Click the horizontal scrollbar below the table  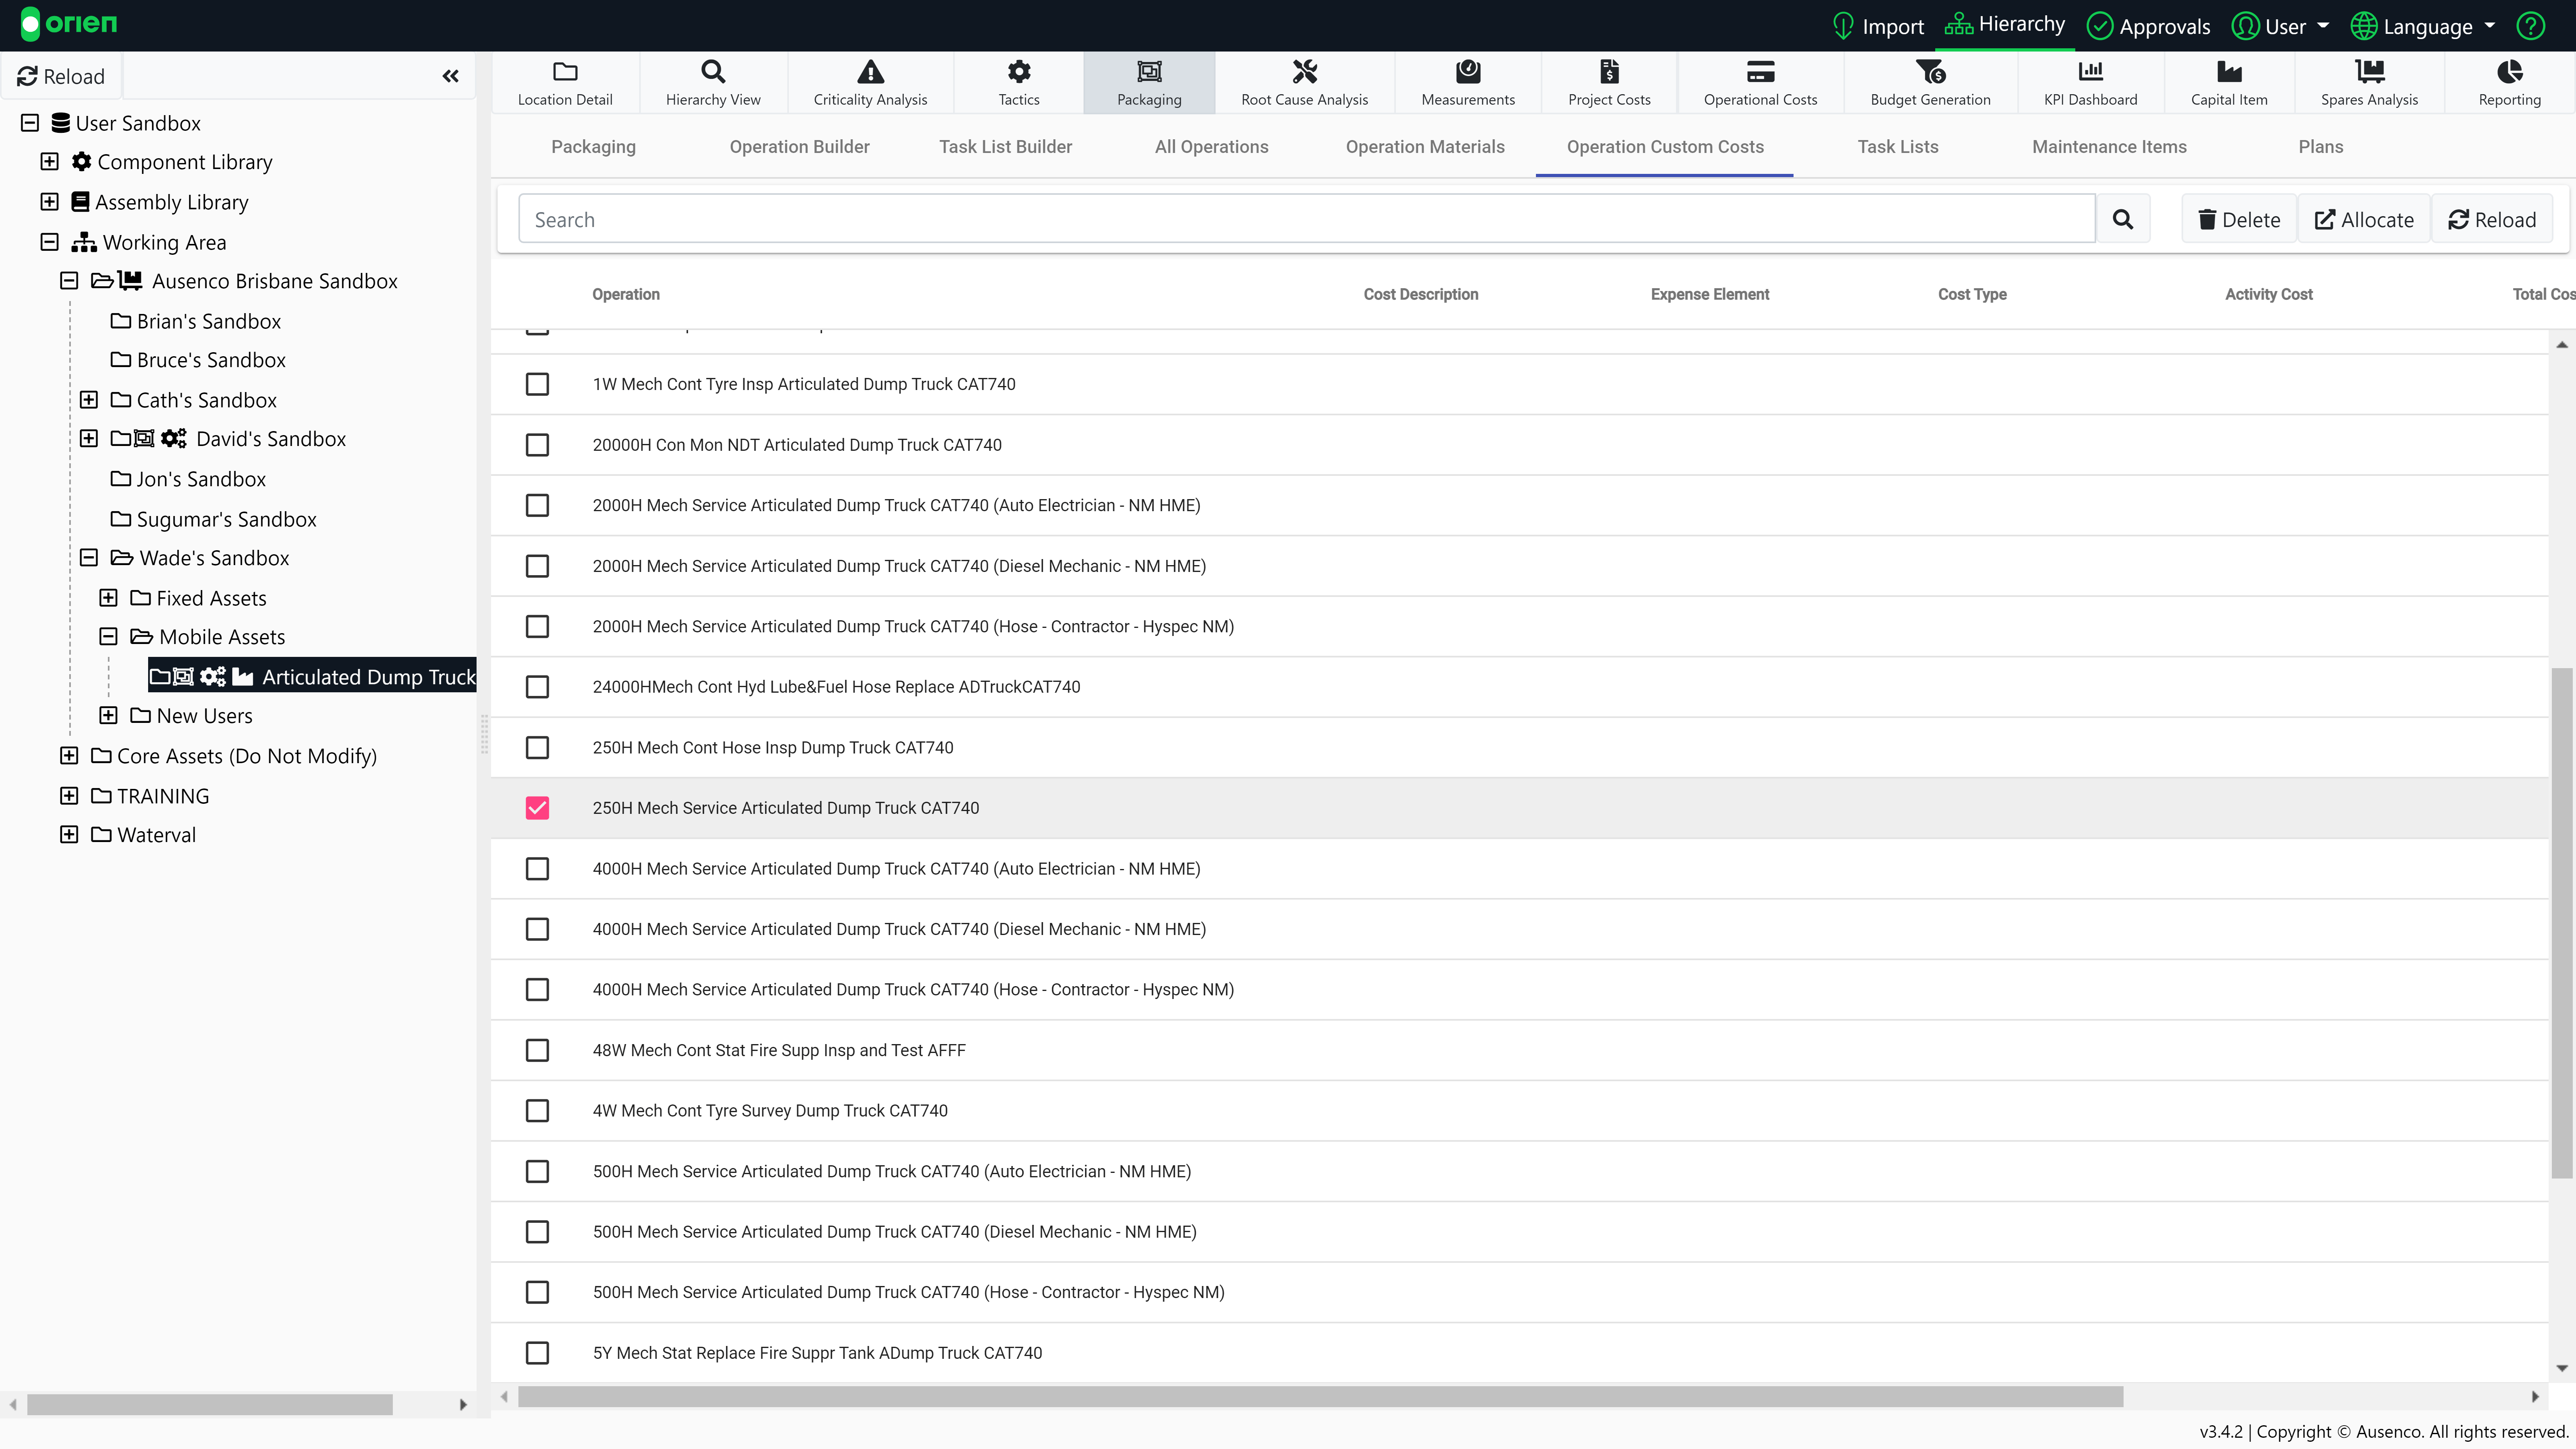coord(1320,1396)
